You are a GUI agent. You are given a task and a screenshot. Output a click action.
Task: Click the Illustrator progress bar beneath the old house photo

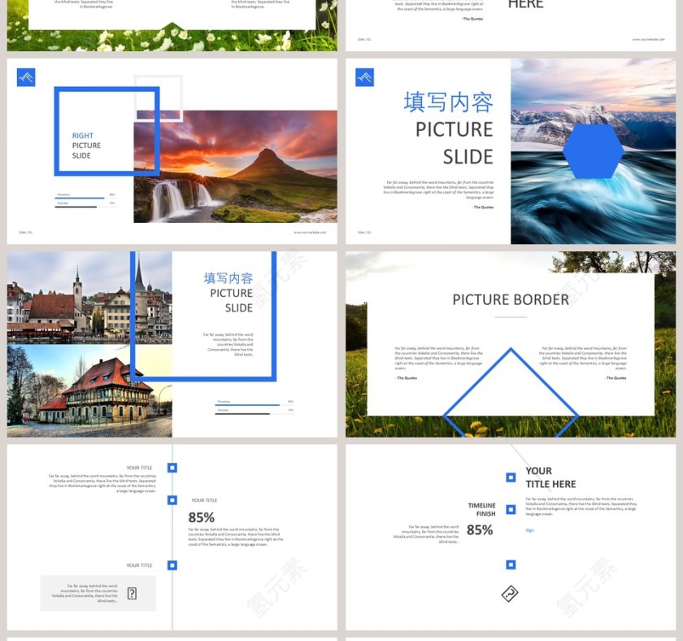click(x=242, y=412)
